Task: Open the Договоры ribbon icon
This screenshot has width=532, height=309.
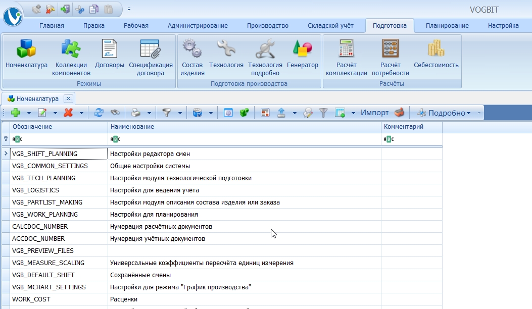Action: click(110, 54)
